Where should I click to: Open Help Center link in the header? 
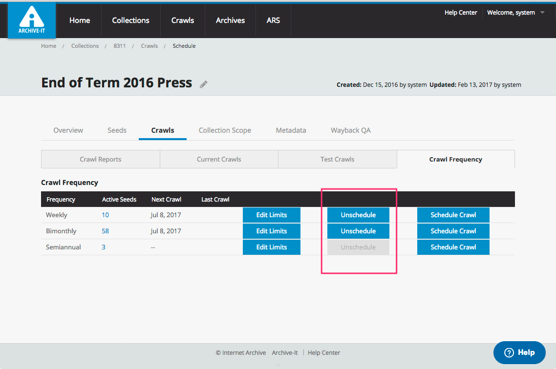(460, 13)
